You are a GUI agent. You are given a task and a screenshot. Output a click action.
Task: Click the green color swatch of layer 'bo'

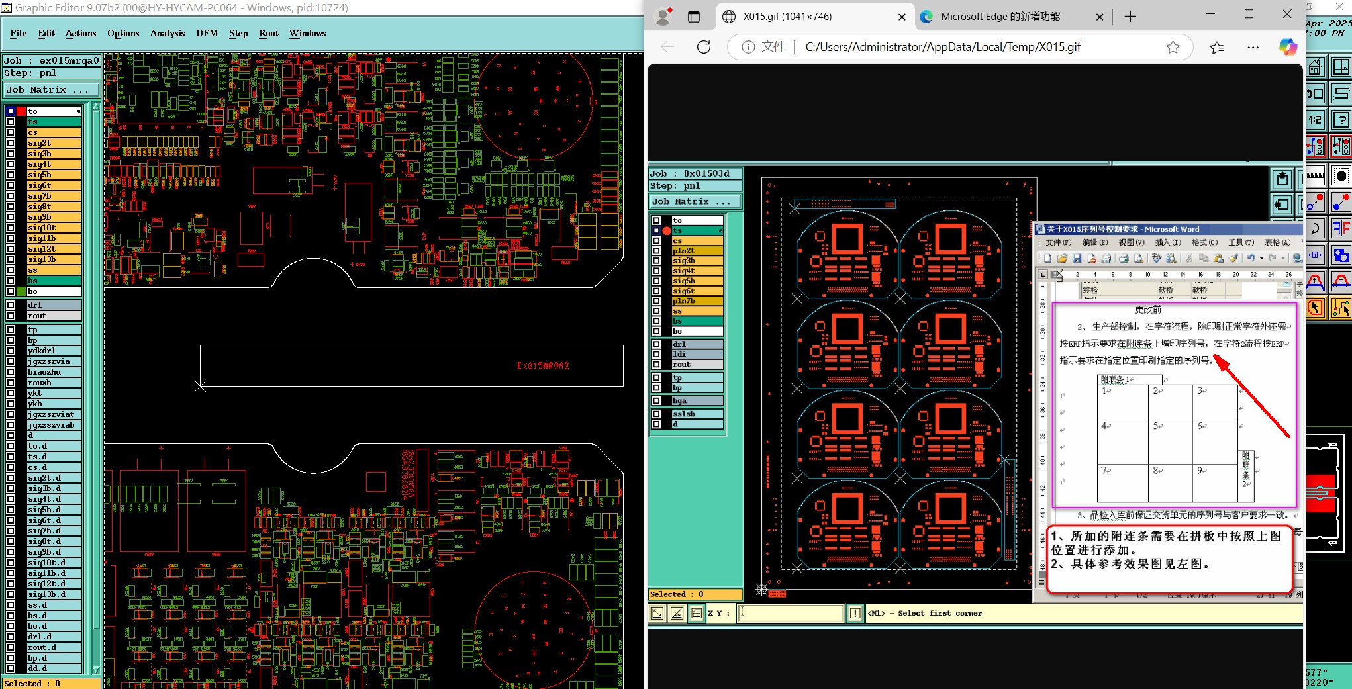pyautogui.click(x=21, y=291)
